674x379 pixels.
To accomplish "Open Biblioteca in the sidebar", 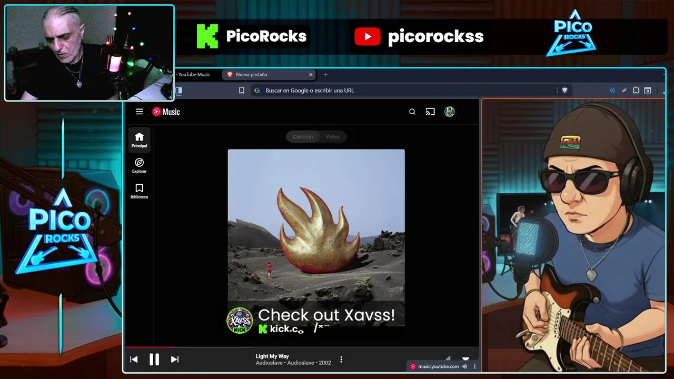I will 139,191.
